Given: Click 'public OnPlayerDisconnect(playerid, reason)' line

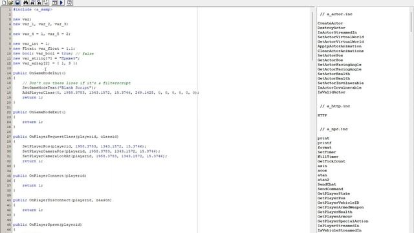Looking at the screenshot, I should pyautogui.click(x=62, y=200).
